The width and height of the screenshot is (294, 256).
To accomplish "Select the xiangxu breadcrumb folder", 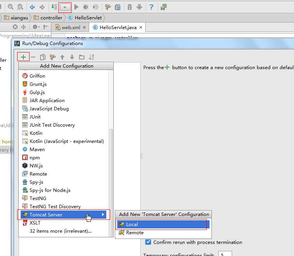I will 16,18.
